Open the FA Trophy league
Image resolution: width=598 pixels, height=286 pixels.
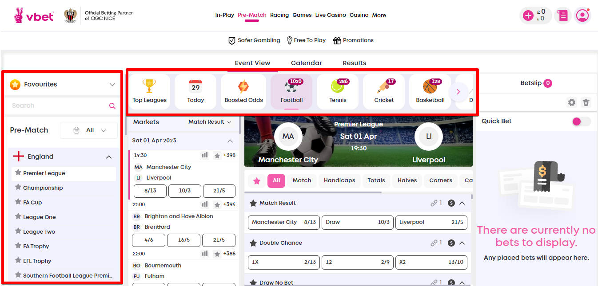coord(36,247)
